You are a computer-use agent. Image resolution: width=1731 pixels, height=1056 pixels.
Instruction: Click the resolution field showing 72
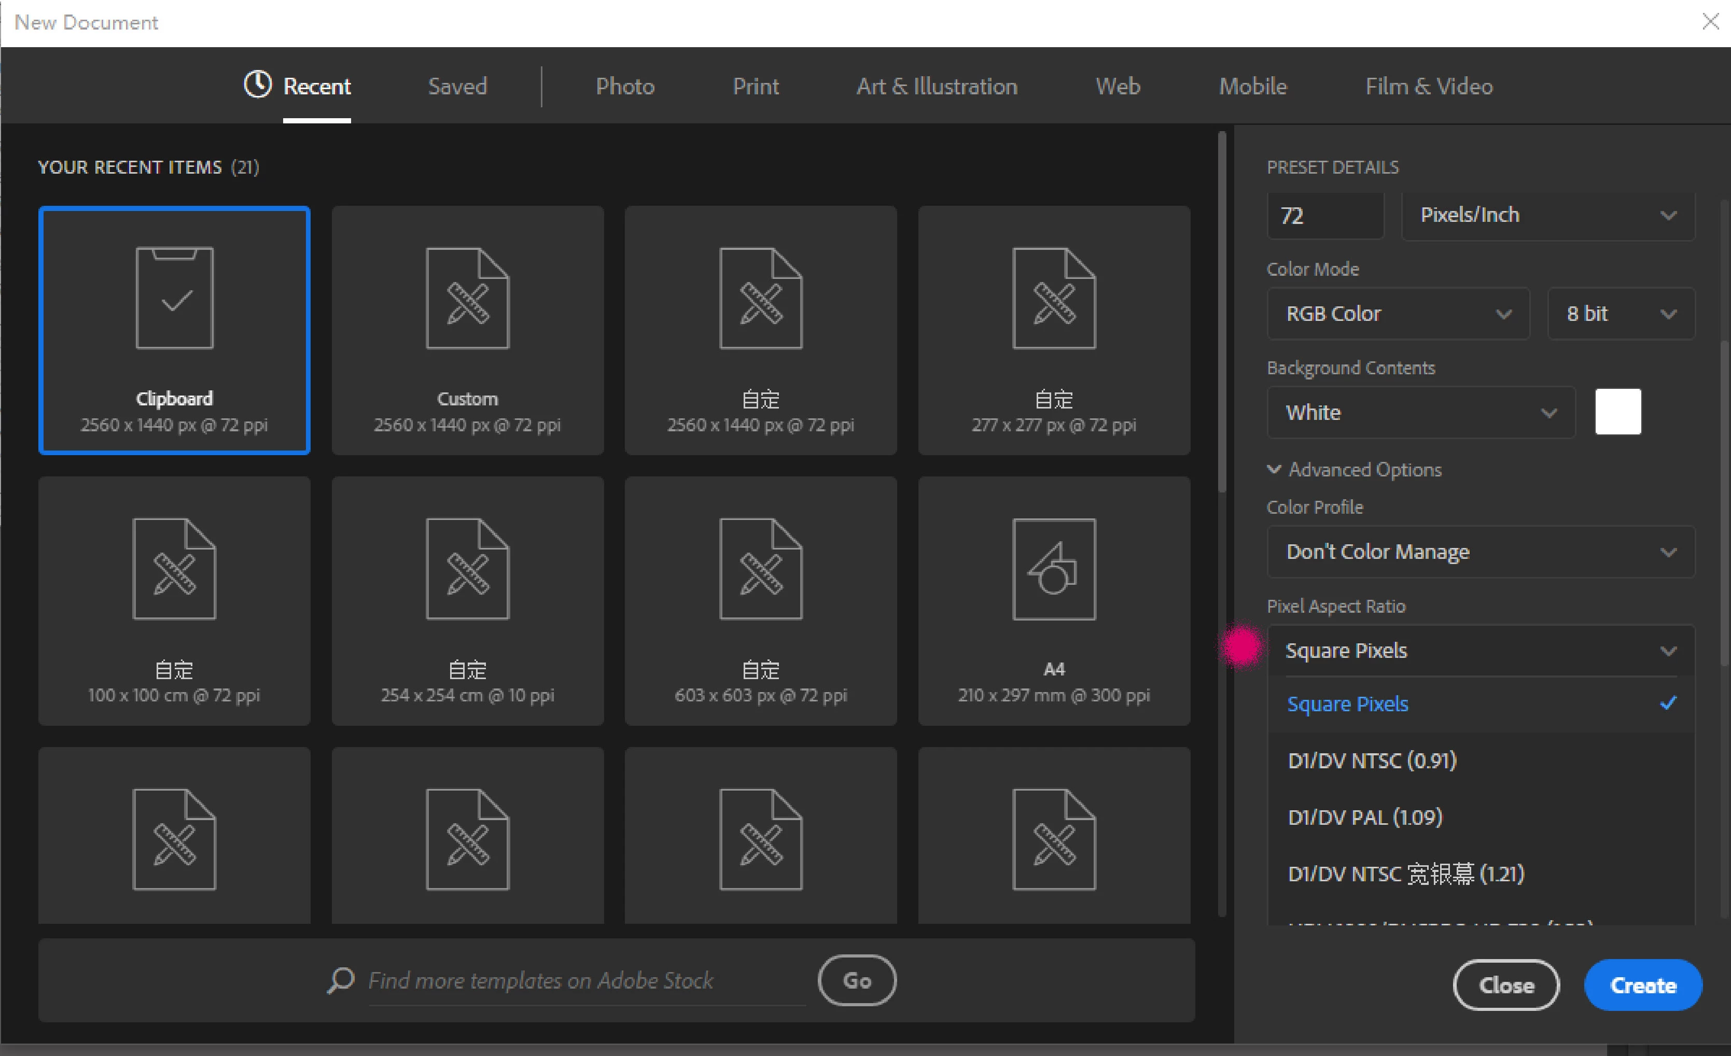(x=1325, y=215)
